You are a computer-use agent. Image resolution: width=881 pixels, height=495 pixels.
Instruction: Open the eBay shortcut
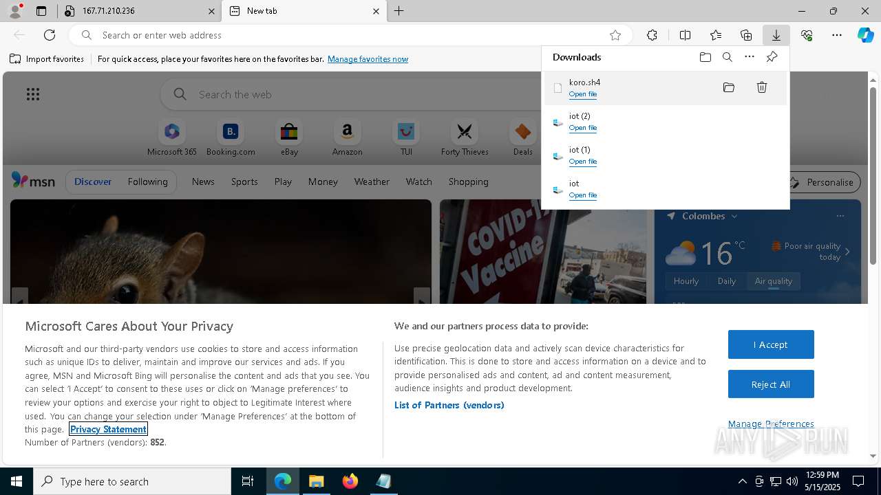(289, 137)
